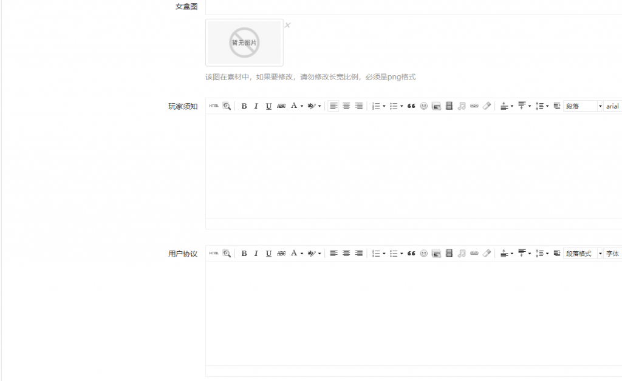This screenshot has width=622, height=381.
Task: Insert a video in the 用户协议 editor
Action: point(449,254)
